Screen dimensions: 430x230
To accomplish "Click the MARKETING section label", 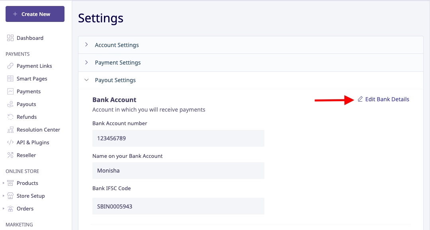I will pos(19,224).
